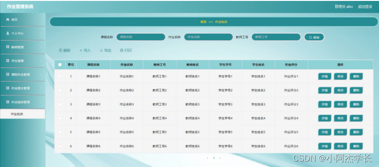
Task: Check the checkbox for row 5
Action: point(60,132)
